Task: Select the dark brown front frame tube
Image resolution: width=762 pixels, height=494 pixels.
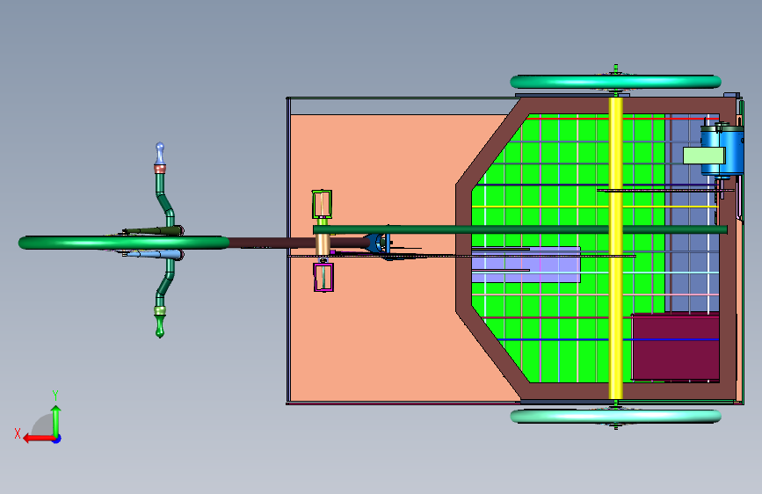Action: pos(274,243)
